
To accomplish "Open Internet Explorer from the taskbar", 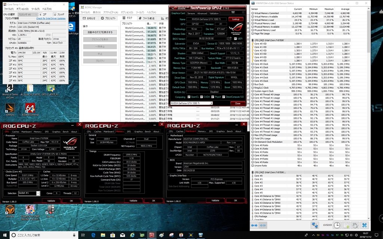I will pyautogui.click(x=132, y=235).
